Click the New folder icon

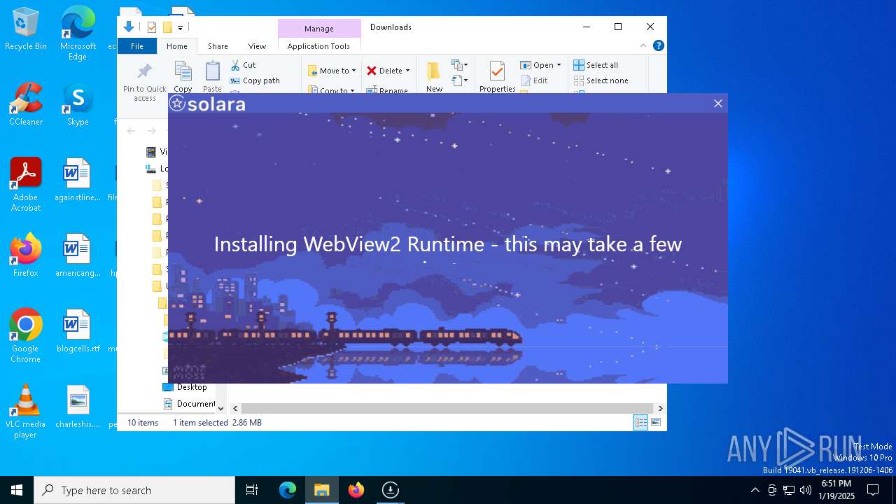434,71
